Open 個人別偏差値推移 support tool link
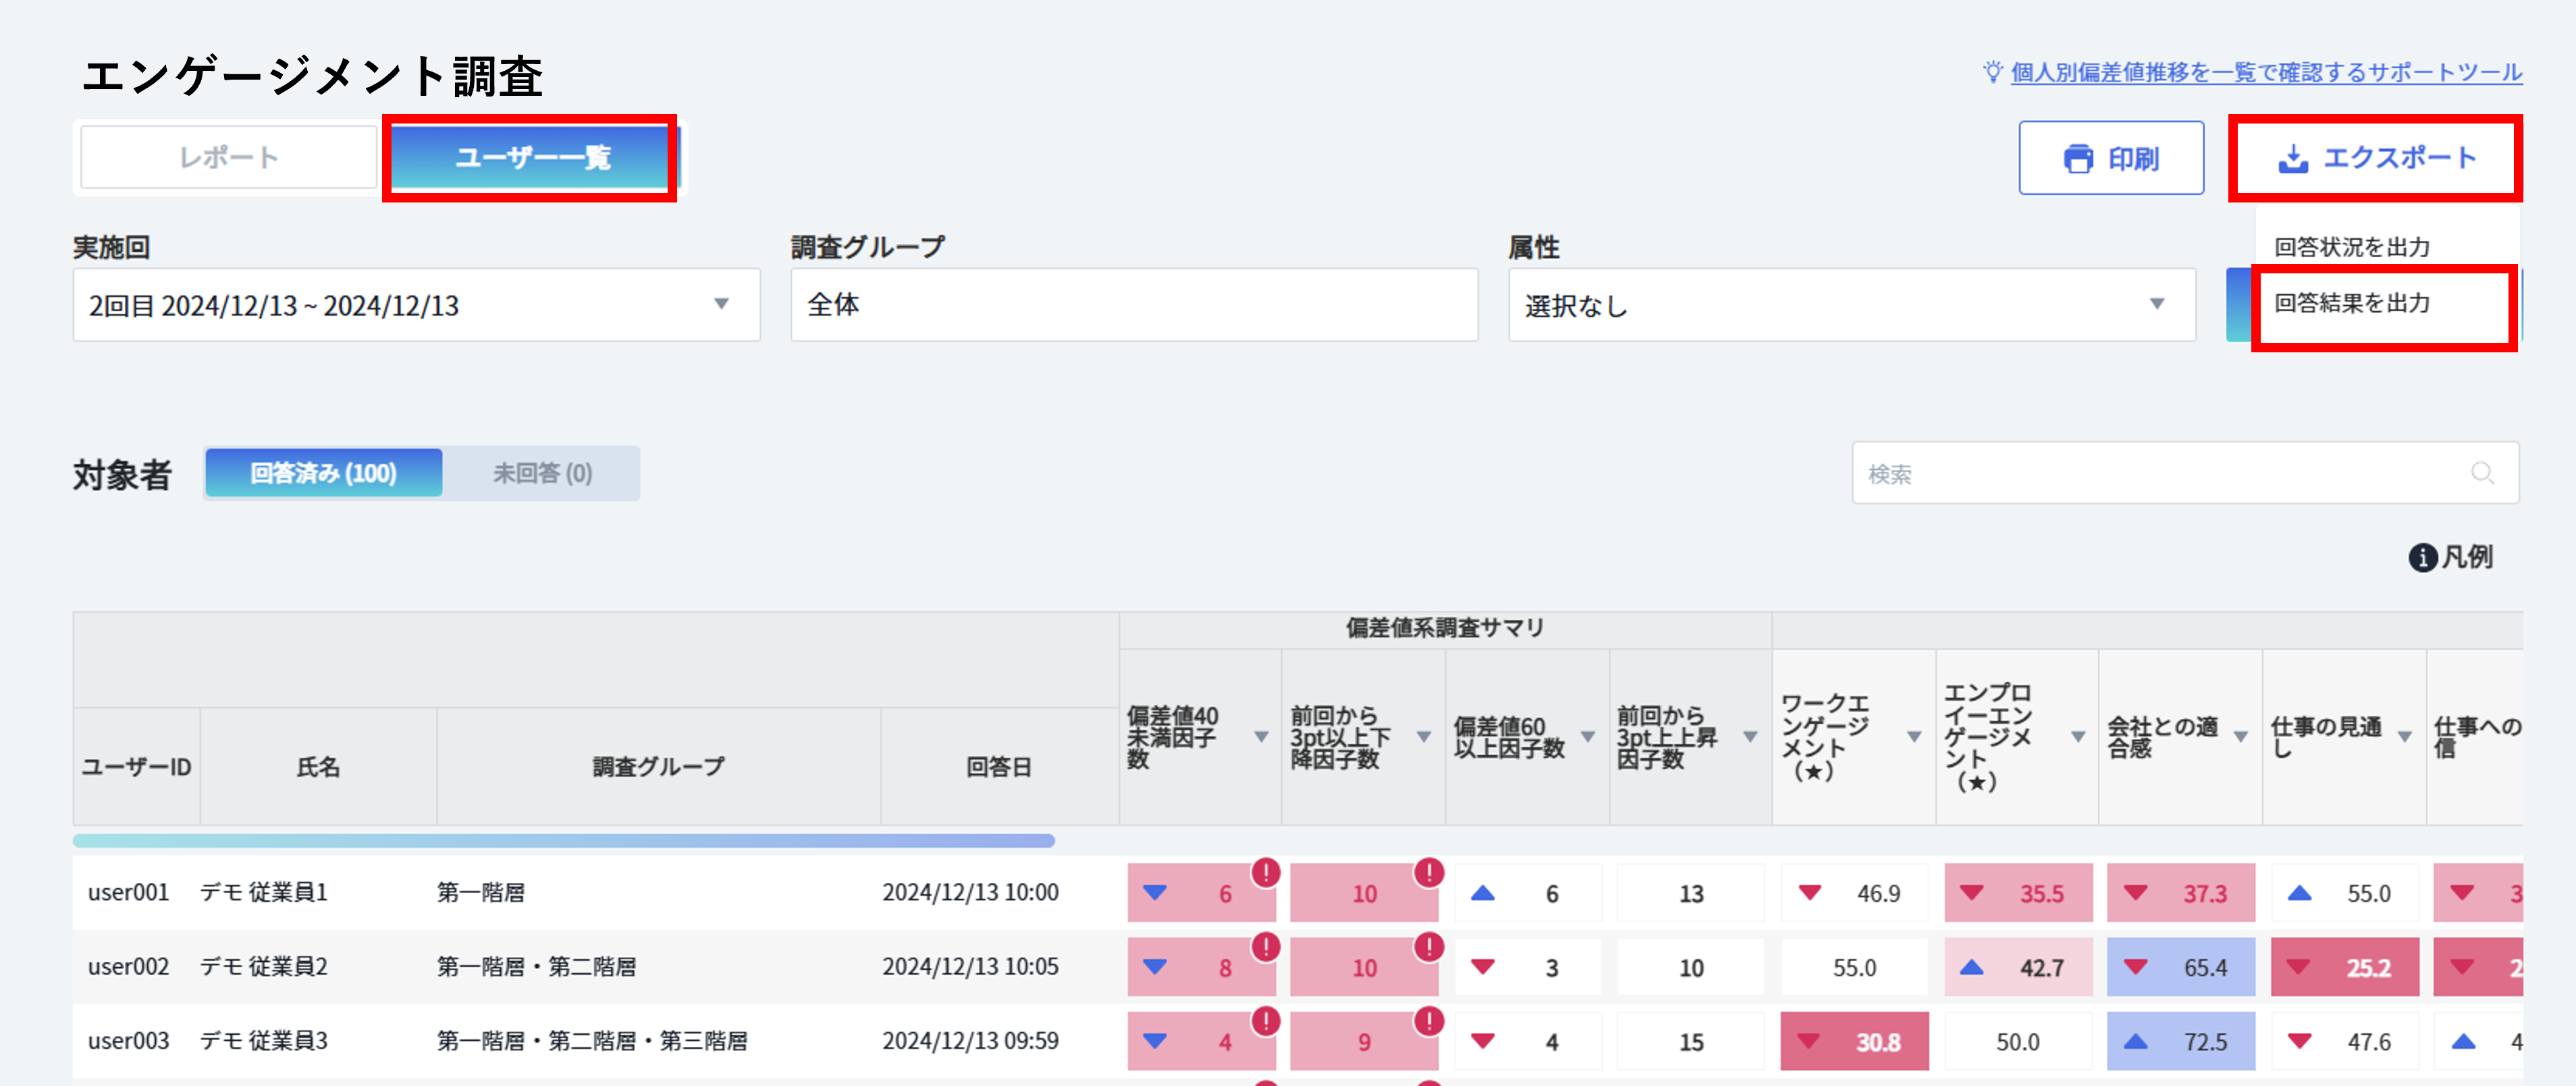The height and width of the screenshot is (1086, 2576). [x=2266, y=72]
